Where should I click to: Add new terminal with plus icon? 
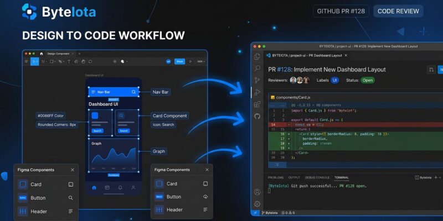(435, 177)
